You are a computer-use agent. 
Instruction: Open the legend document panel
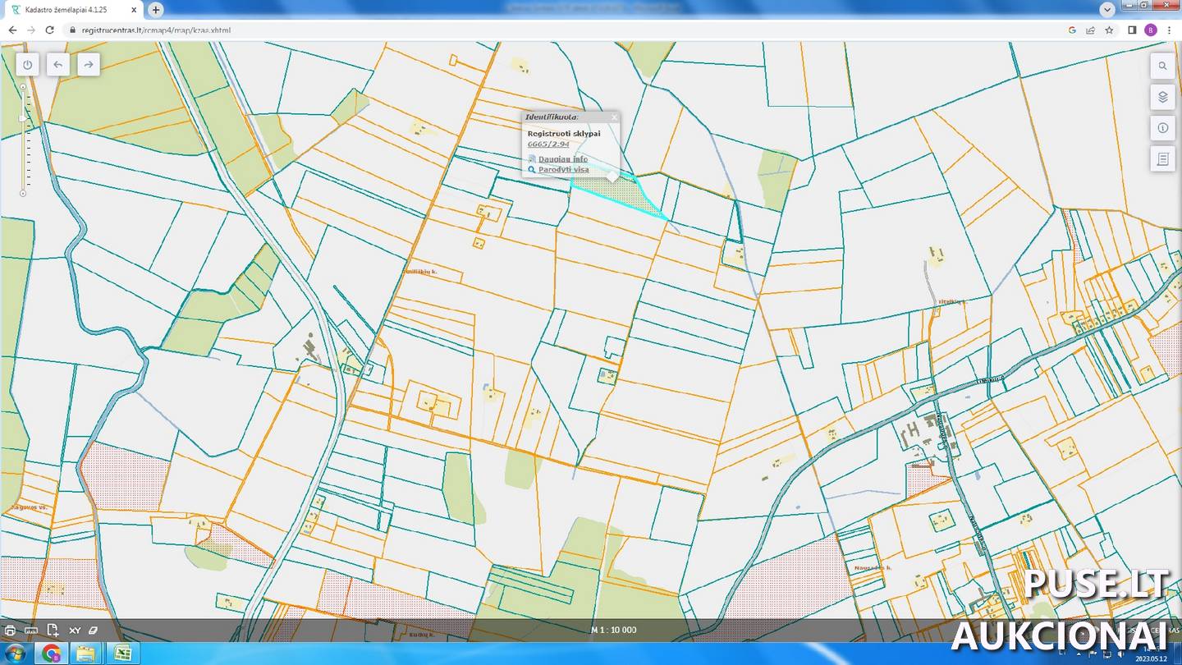1162,159
